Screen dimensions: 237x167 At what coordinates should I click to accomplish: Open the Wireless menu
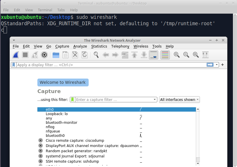(141, 46)
